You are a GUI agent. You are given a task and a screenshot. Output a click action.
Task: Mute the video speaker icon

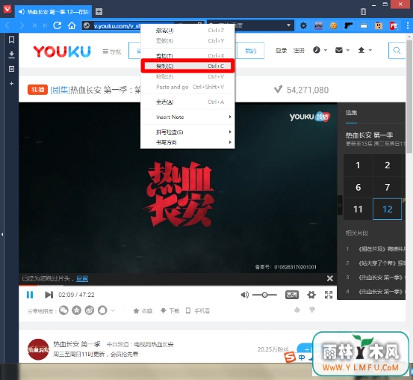point(244,295)
